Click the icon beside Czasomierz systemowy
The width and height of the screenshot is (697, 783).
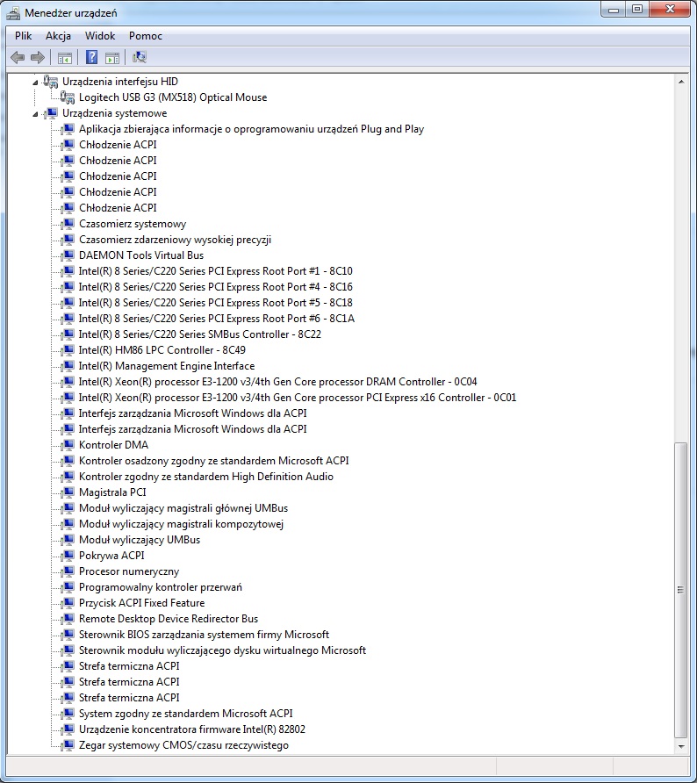(x=68, y=224)
